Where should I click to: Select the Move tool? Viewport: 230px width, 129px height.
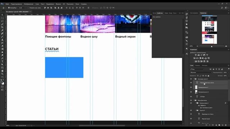click(x=2, y=15)
